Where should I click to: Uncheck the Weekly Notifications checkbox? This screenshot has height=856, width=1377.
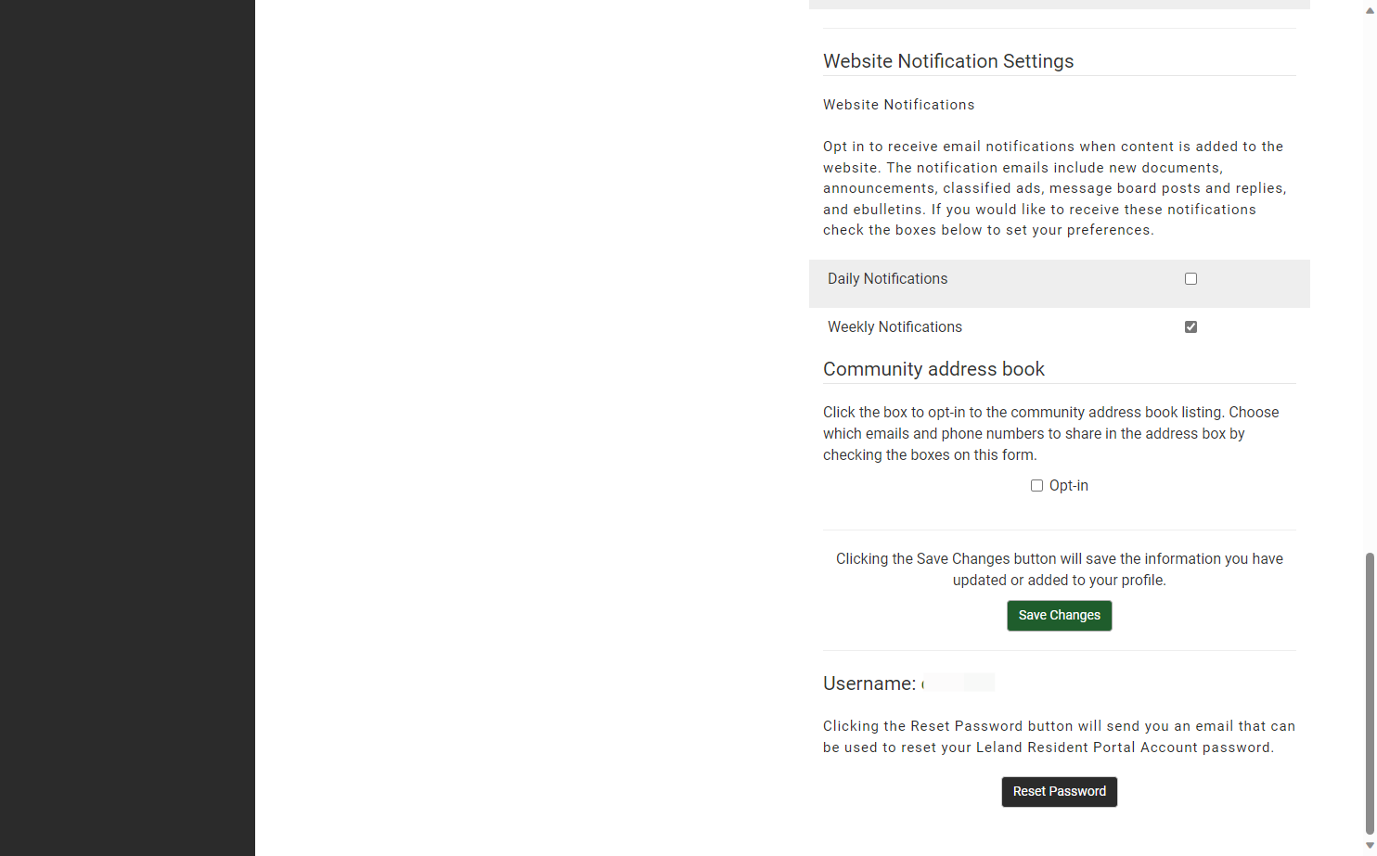[x=1190, y=327]
